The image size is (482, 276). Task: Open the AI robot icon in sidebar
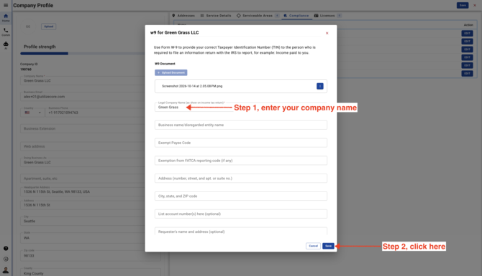(x=6, y=45)
